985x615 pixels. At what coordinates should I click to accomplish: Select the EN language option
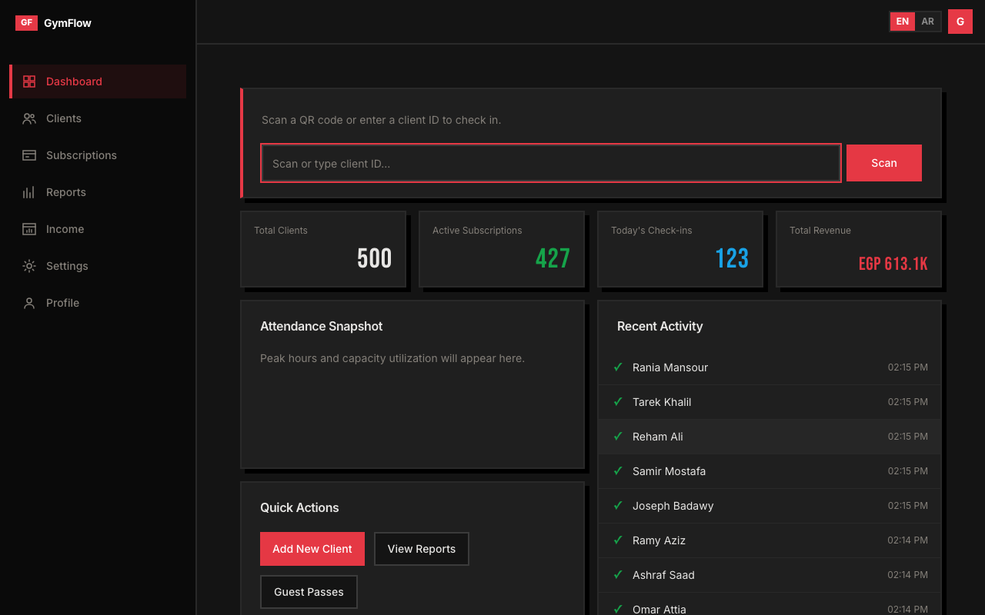[x=903, y=22]
